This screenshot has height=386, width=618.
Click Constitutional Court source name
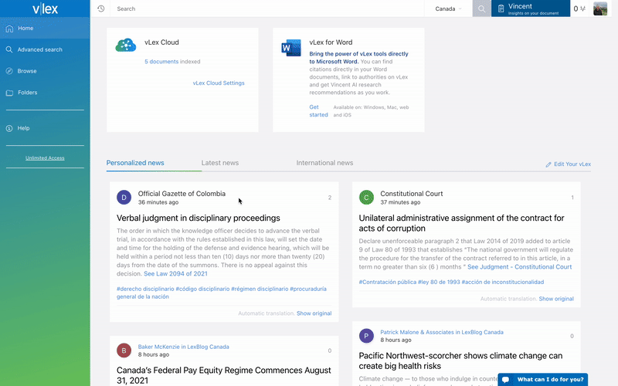(412, 194)
